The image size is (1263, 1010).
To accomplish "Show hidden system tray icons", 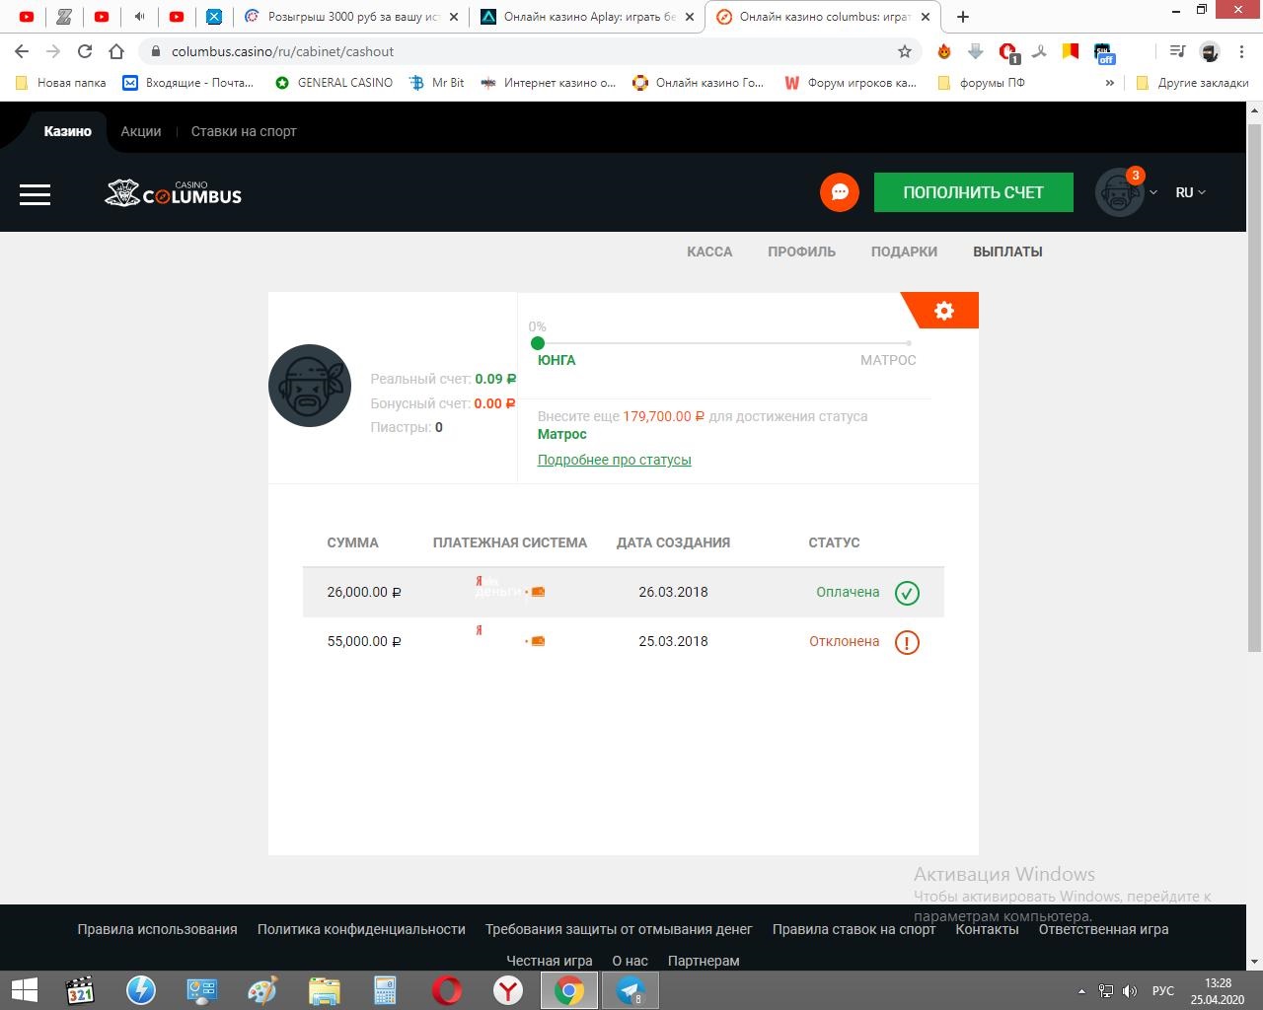I will [1081, 991].
